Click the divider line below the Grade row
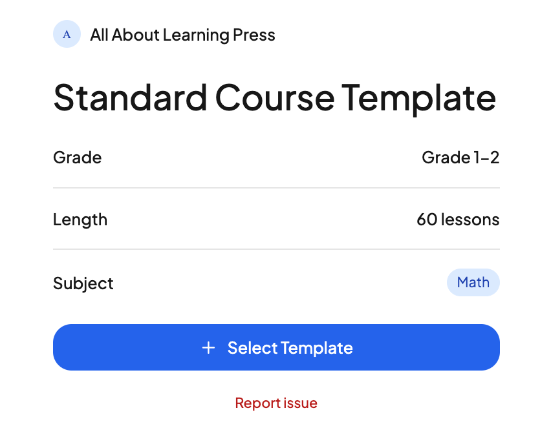Viewport: 551px width, 428px height. tap(276, 188)
